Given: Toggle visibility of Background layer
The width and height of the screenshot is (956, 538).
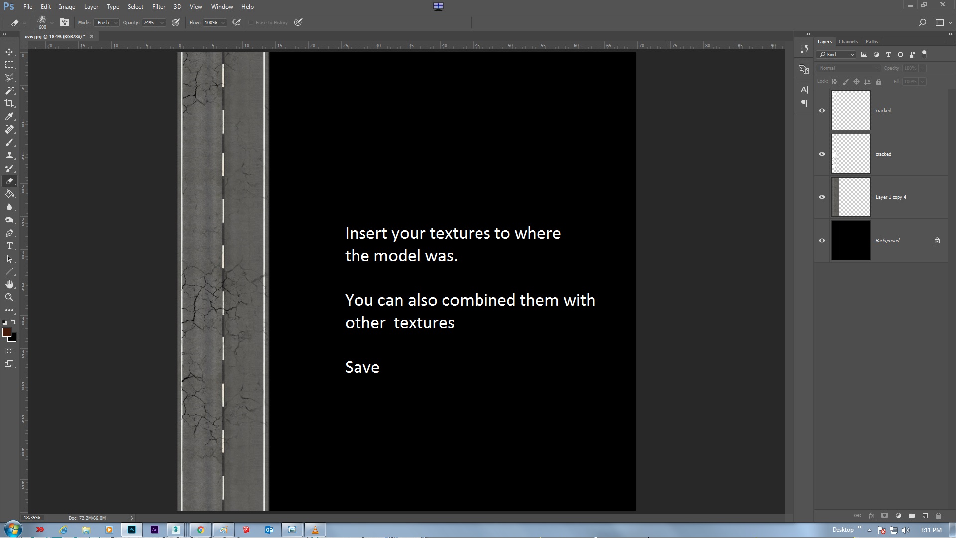Looking at the screenshot, I should click(x=822, y=241).
